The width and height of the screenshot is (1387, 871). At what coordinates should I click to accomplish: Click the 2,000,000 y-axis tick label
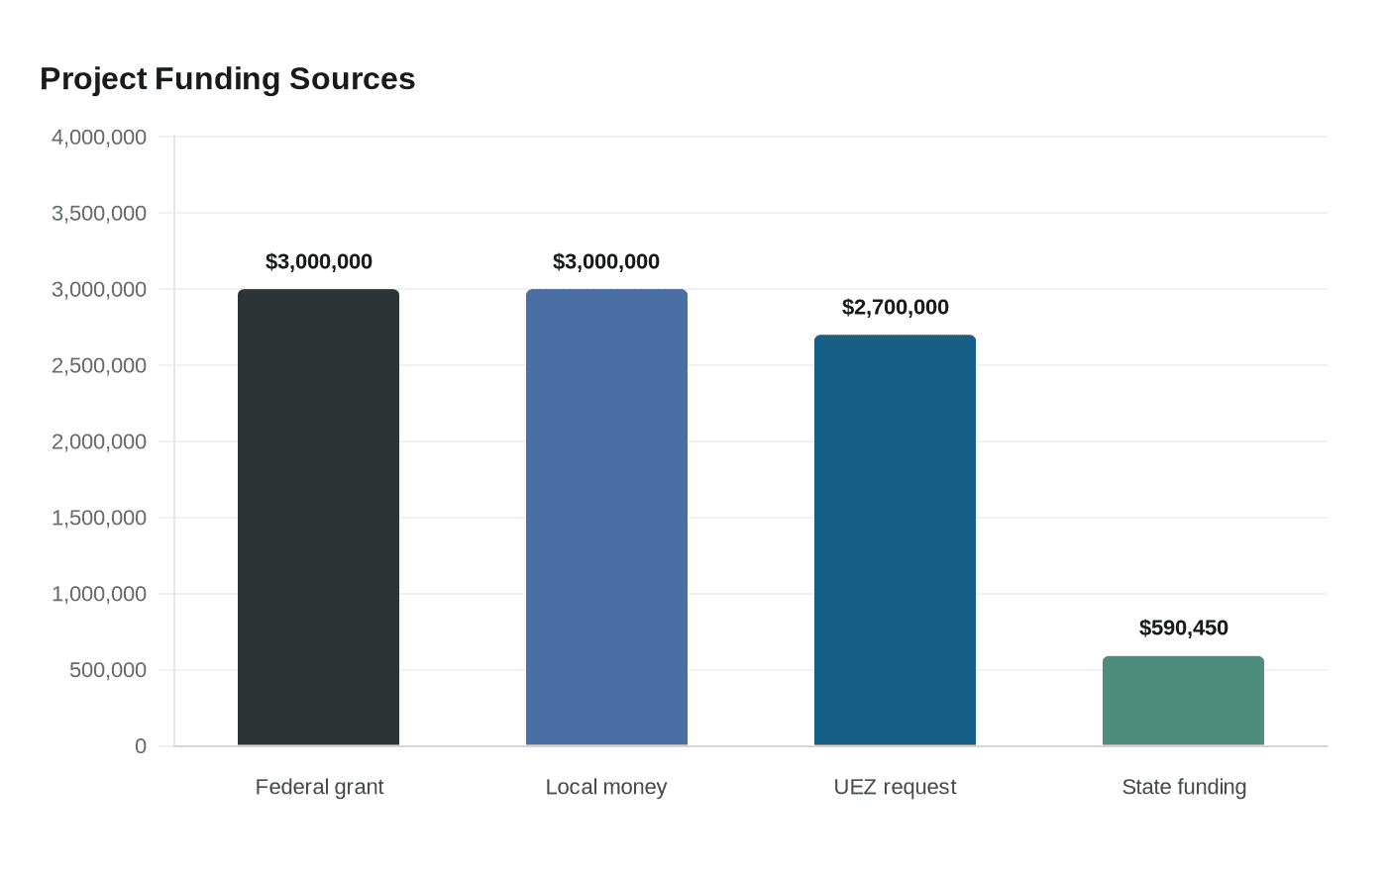tap(99, 442)
